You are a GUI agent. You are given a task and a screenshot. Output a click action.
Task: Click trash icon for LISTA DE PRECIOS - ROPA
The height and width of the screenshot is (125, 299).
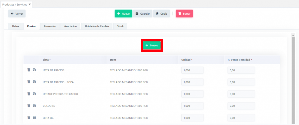point(29,82)
